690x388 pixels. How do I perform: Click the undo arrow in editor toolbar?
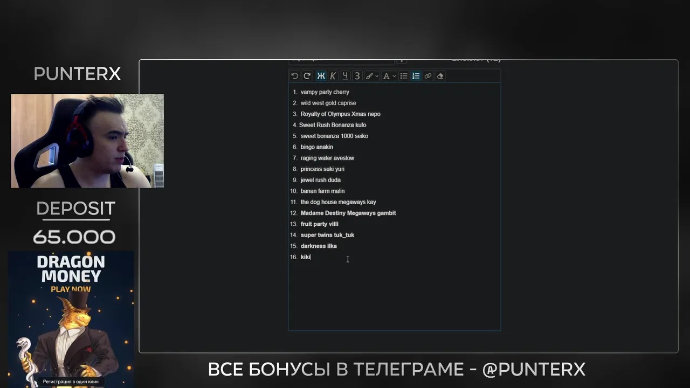(x=294, y=76)
